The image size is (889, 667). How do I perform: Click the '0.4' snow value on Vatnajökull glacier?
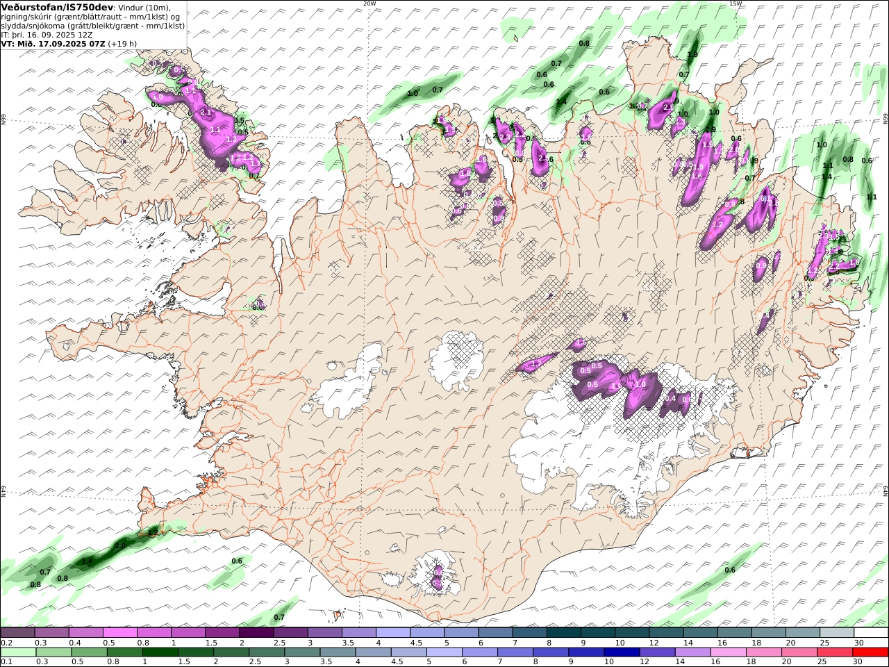[x=670, y=398]
